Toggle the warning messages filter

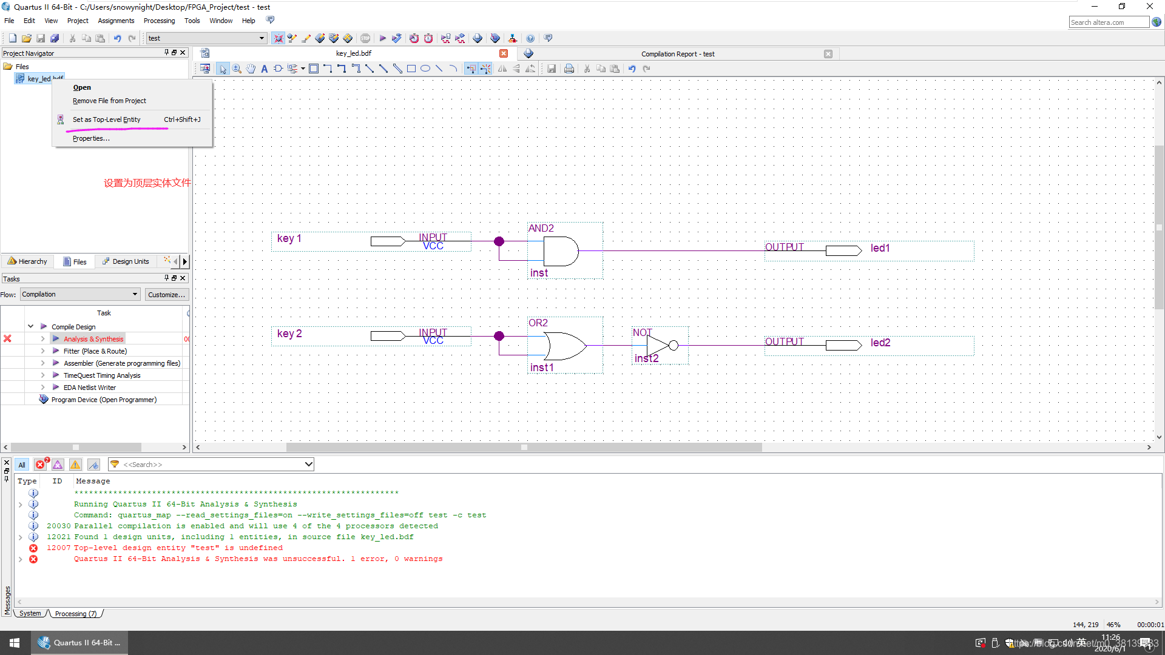click(x=75, y=465)
